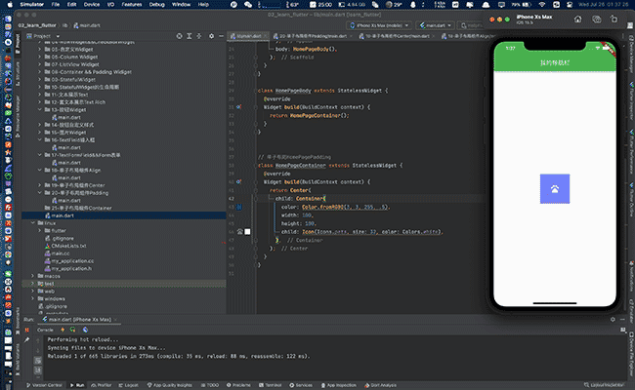Click the collapse all icon in Project panel
Screen dimensions: 635x390
[199, 36]
